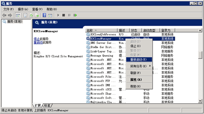This screenshot has width=204, height=114.
Task: Click the Forward arrow toolbar icon
Action: click(10, 15)
